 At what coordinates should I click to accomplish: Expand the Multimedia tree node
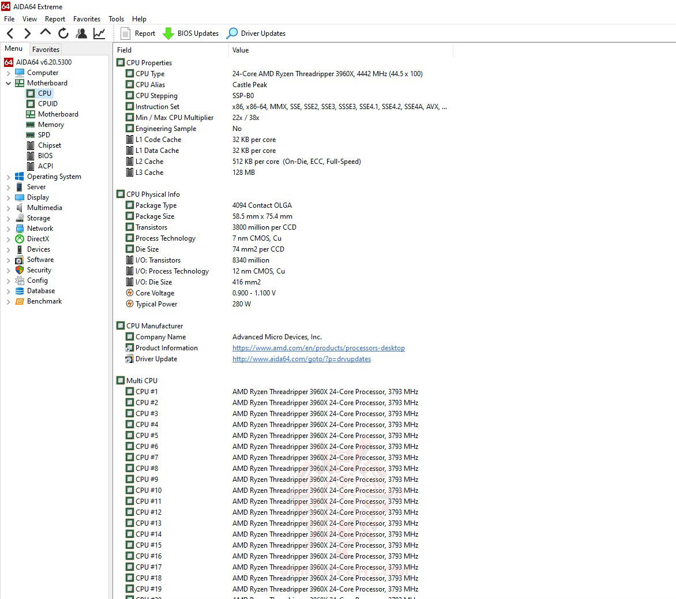[x=8, y=208]
